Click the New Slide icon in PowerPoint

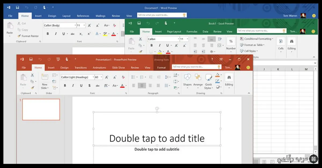pyautogui.click(x=45, y=78)
